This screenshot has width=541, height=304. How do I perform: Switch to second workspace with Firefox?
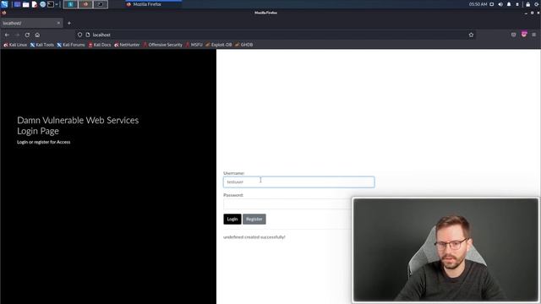pyautogui.click(x=85, y=4)
